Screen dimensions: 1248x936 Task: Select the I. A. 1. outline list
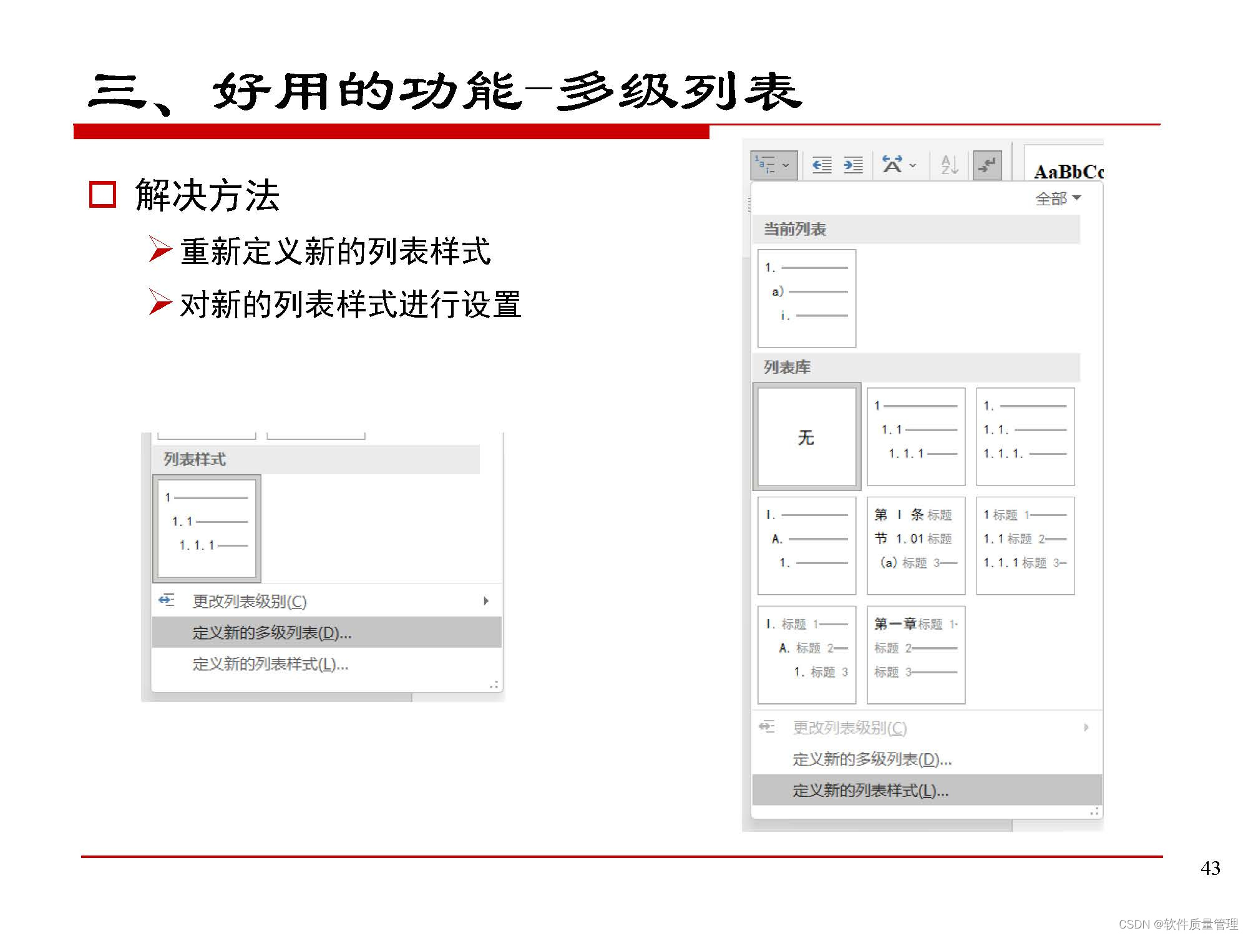(807, 545)
